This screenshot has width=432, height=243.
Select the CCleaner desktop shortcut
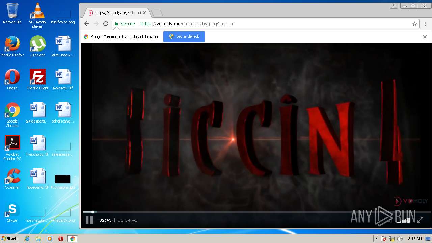pyautogui.click(x=12, y=179)
